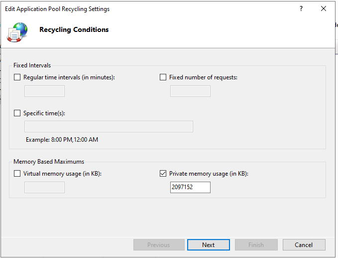This screenshot has height=258, width=338.
Task: Enable Regular time intervals checkbox
Action: pos(17,77)
